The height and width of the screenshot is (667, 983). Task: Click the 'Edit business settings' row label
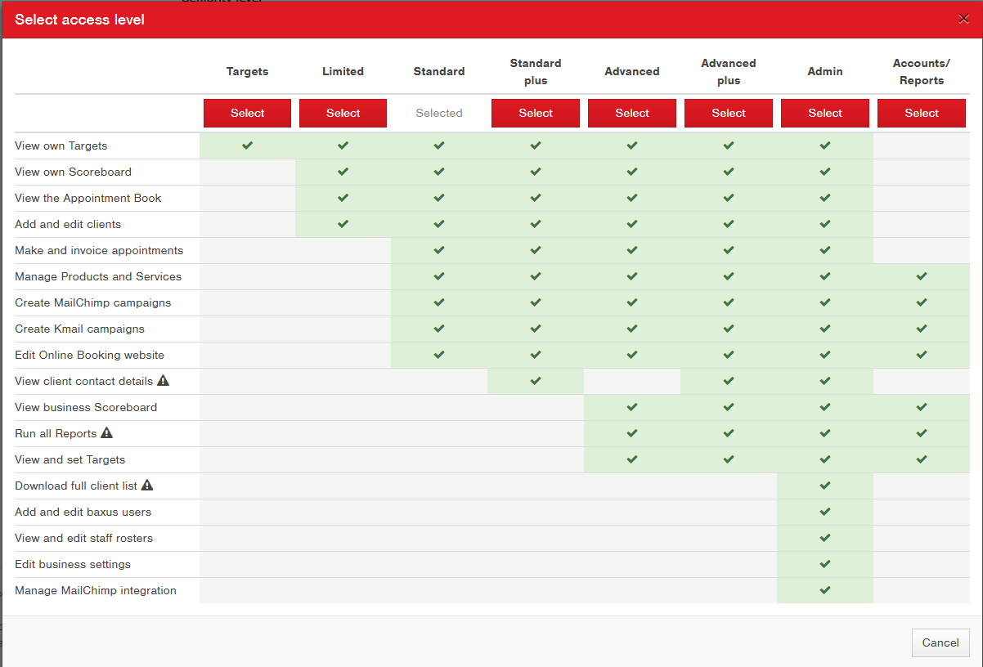coord(73,564)
